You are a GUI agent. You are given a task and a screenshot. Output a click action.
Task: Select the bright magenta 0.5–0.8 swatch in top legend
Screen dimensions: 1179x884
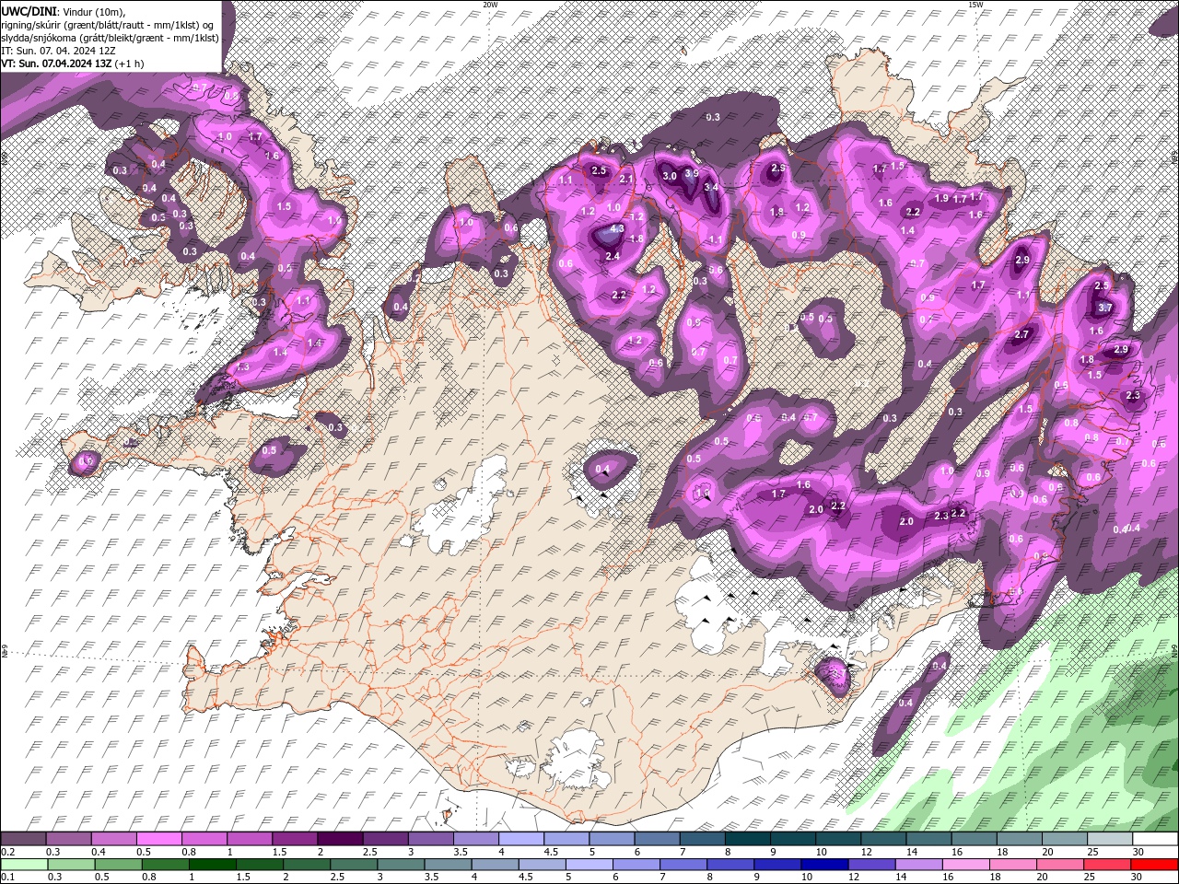click(158, 839)
